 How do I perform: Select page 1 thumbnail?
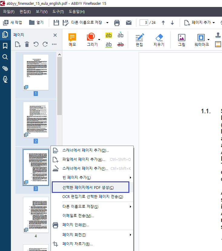[36, 72]
